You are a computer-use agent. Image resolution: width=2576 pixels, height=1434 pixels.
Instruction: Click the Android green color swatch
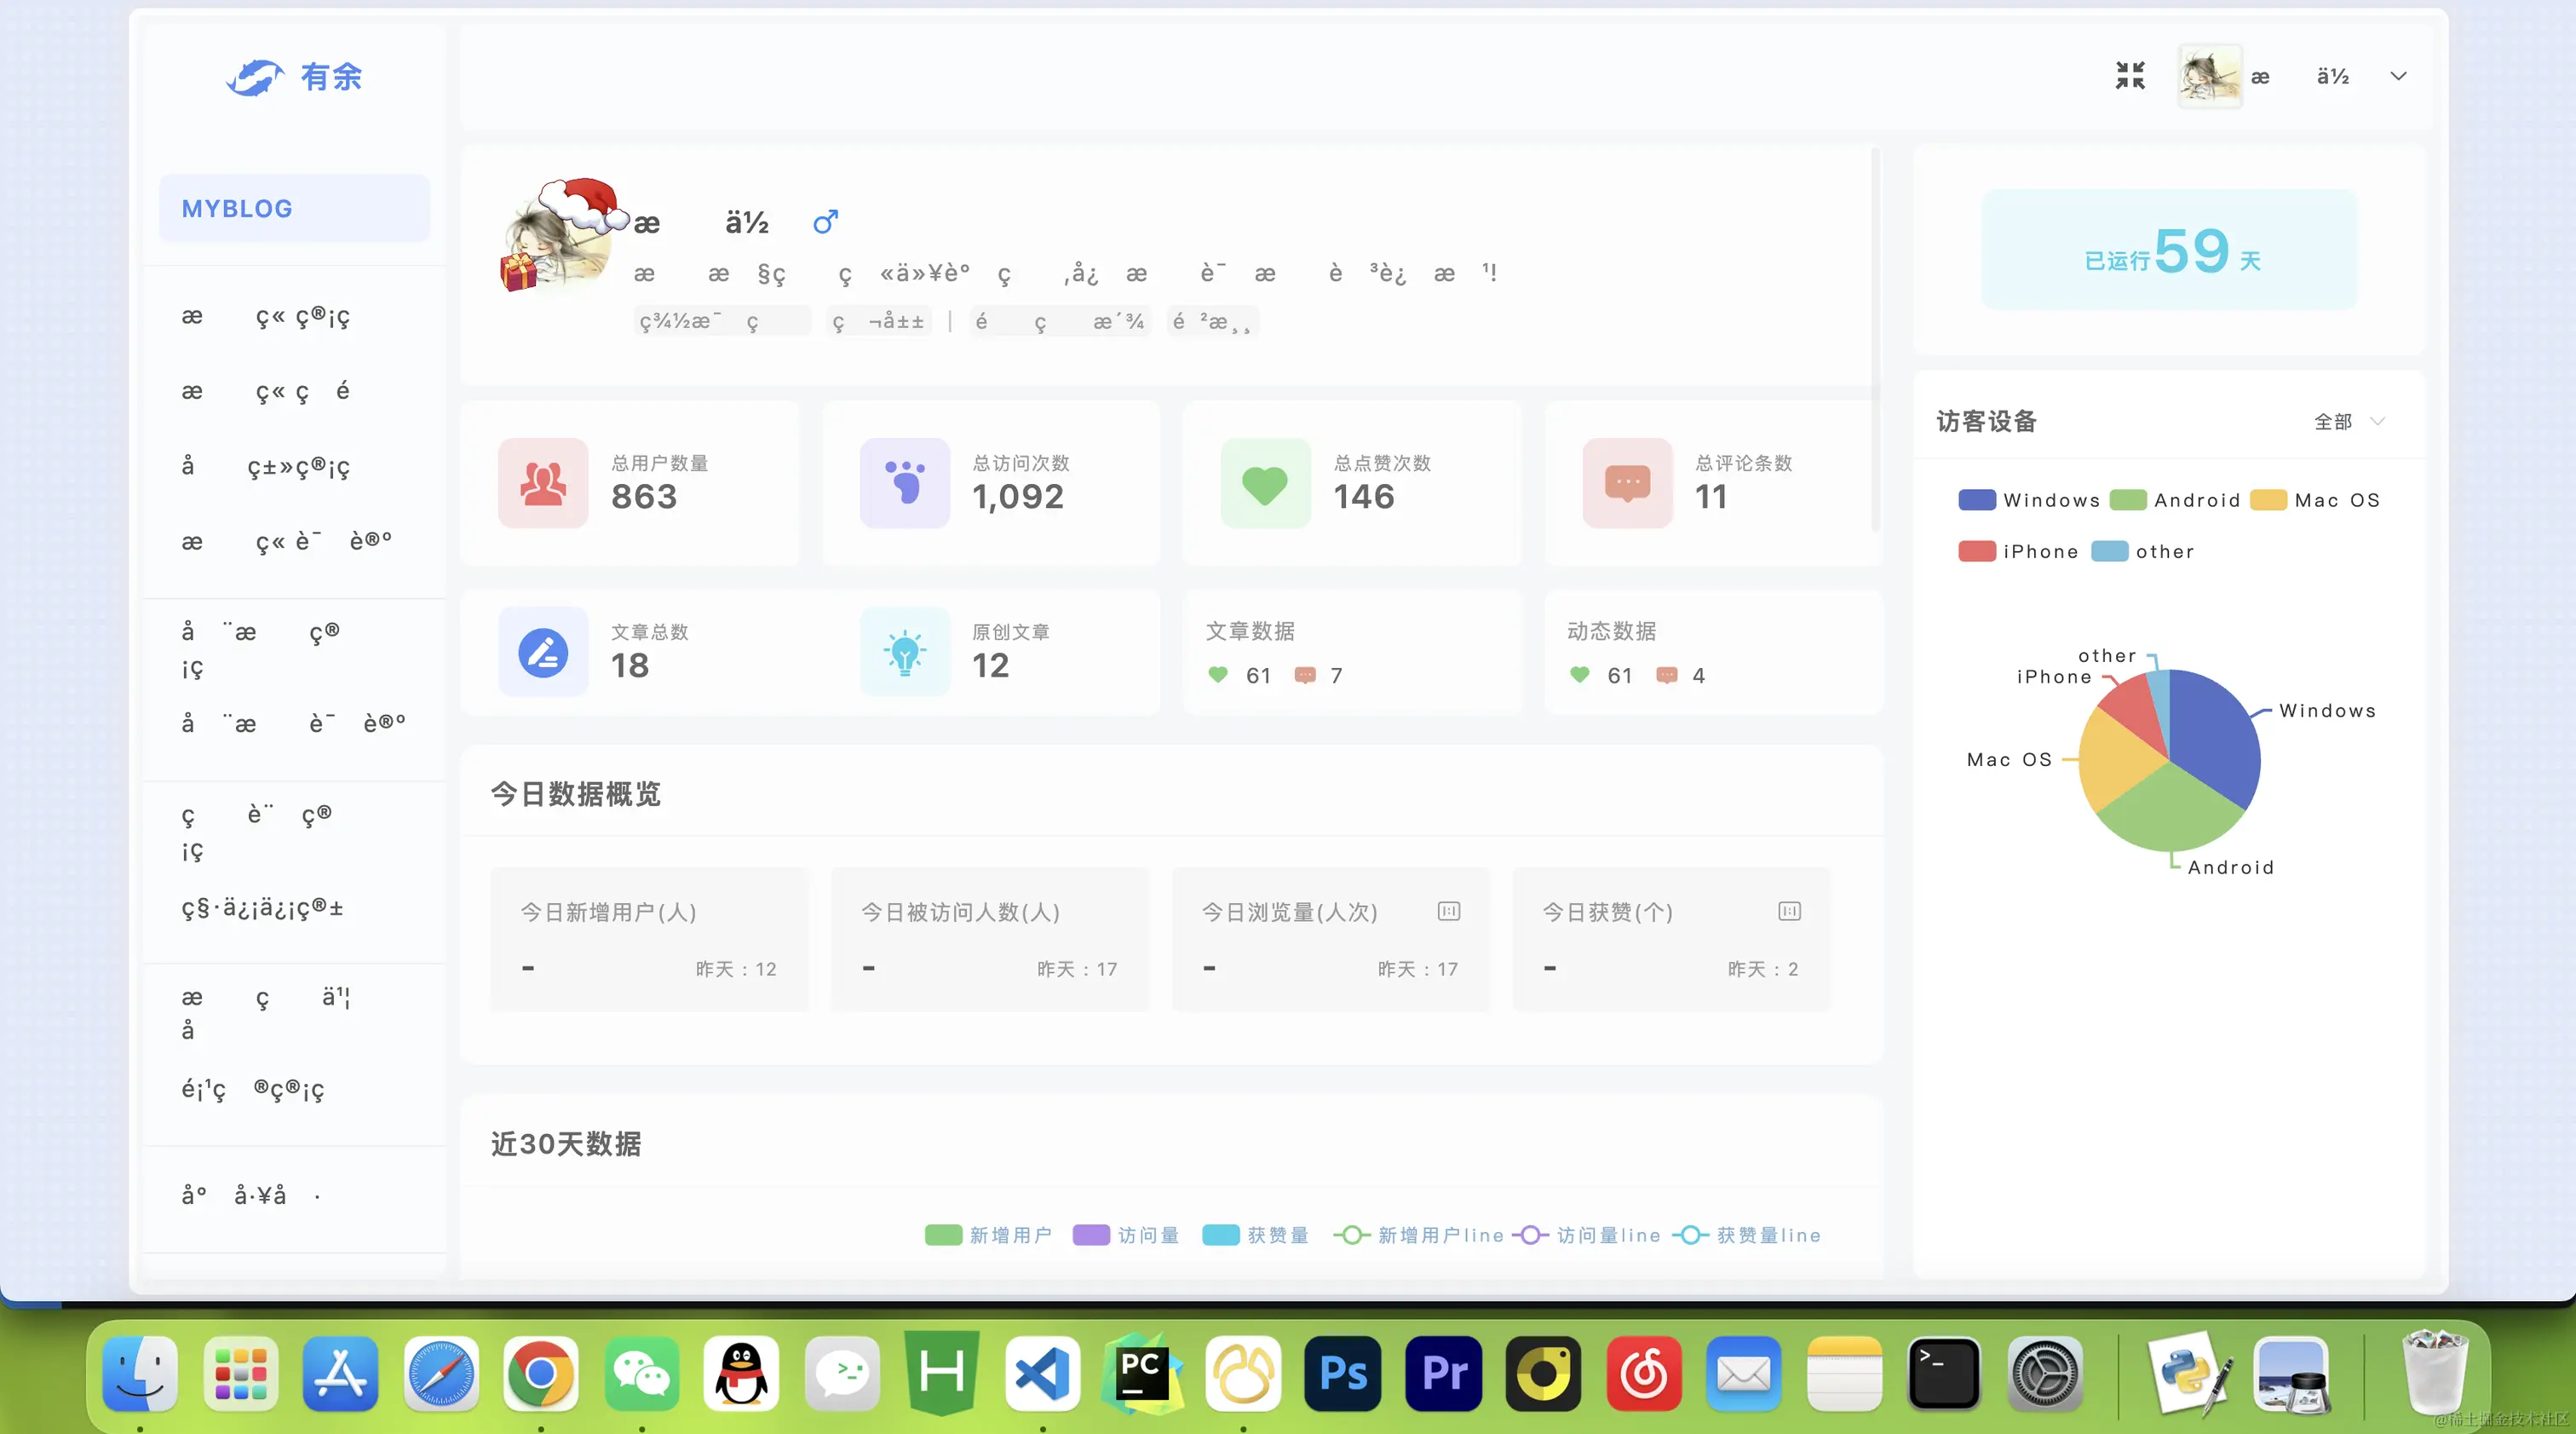2128,500
